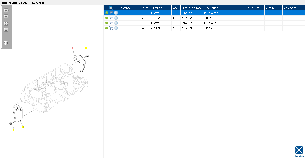Add T405947 lifting eye to cart
The image size is (305, 158).
pyautogui.click(x=111, y=13)
